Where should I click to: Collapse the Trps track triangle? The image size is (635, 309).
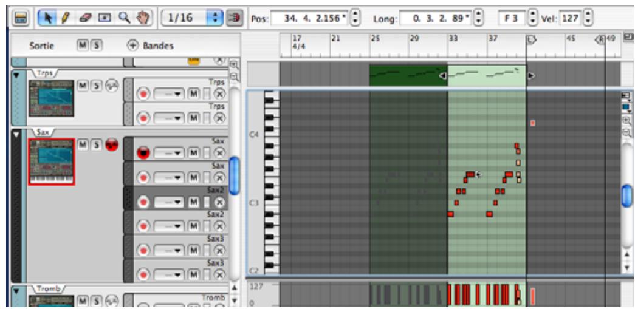pyautogui.click(x=16, y=75)
